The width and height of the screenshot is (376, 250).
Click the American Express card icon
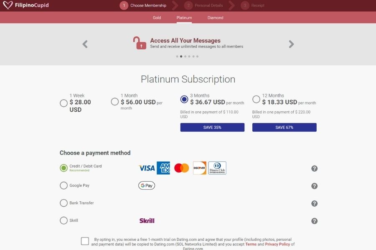pos(163,168)
